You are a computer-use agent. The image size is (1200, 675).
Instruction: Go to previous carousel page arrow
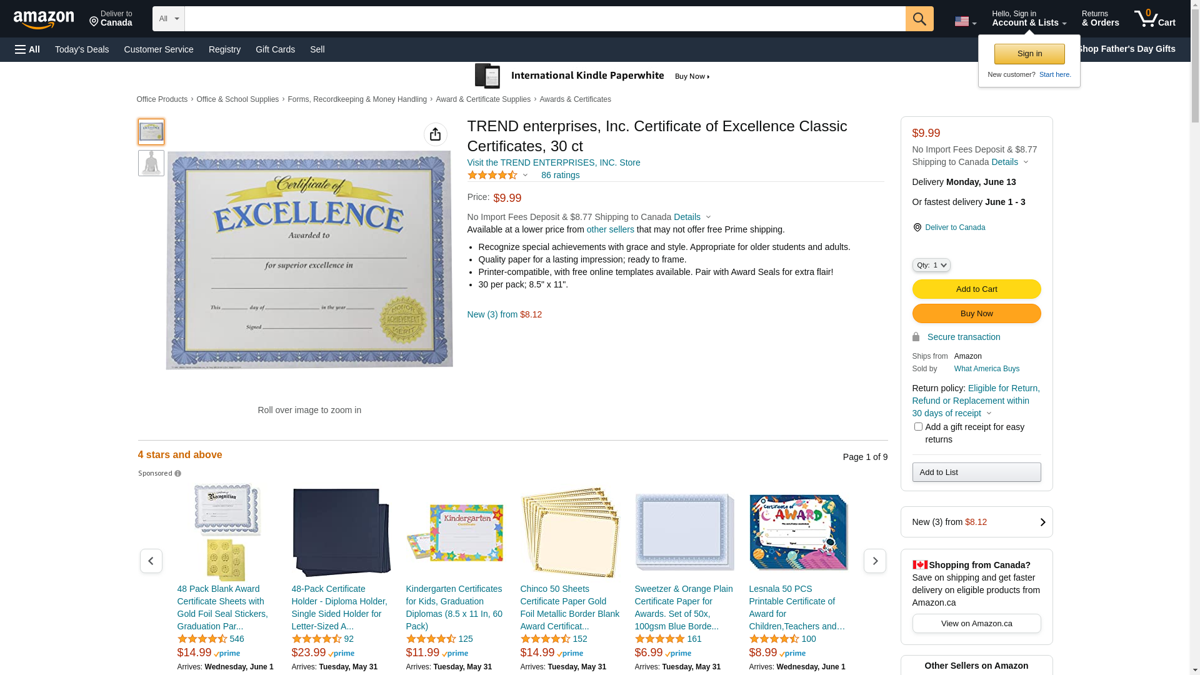tap(151, 561)
